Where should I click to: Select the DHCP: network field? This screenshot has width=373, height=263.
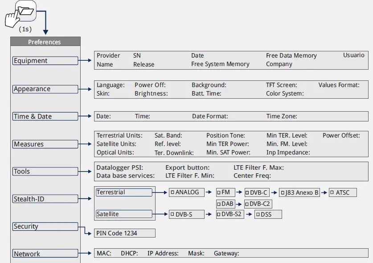point(129,253)
